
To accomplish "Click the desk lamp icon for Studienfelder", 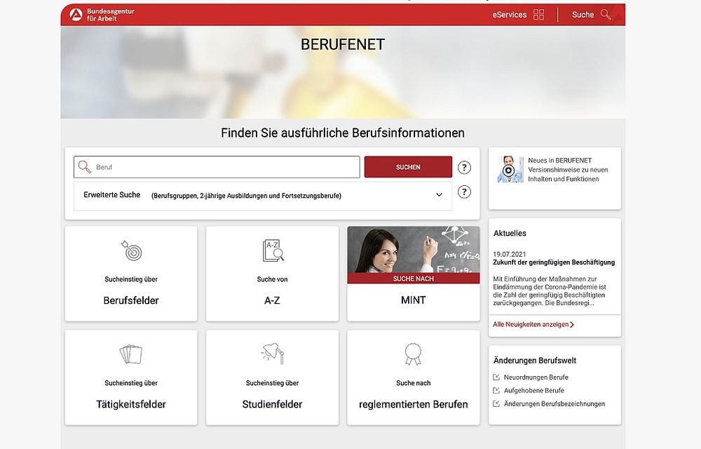I will tap(272, 354).
